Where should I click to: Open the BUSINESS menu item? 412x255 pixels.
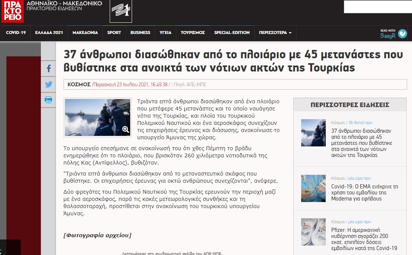[x=140, y=33]
